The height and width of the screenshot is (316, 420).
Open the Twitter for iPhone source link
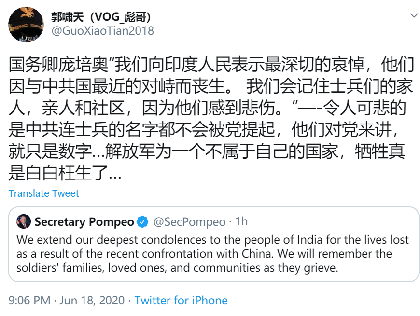pos(181,301)
